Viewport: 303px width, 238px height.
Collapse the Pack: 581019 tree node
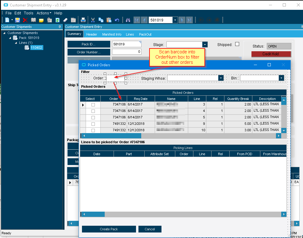pyautogui.click(x=10, y=38)
